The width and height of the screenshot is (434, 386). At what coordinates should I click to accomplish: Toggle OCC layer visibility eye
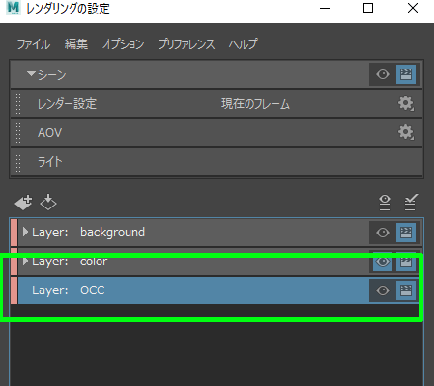click(383, 290)
